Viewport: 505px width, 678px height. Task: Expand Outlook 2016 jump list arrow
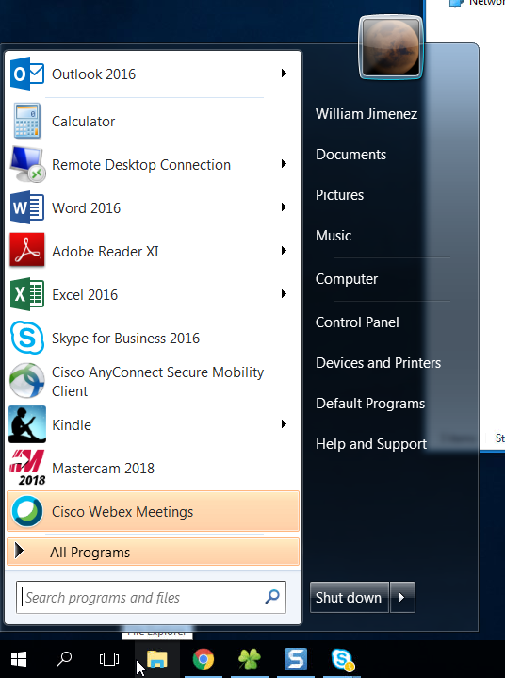click(284, 73)
